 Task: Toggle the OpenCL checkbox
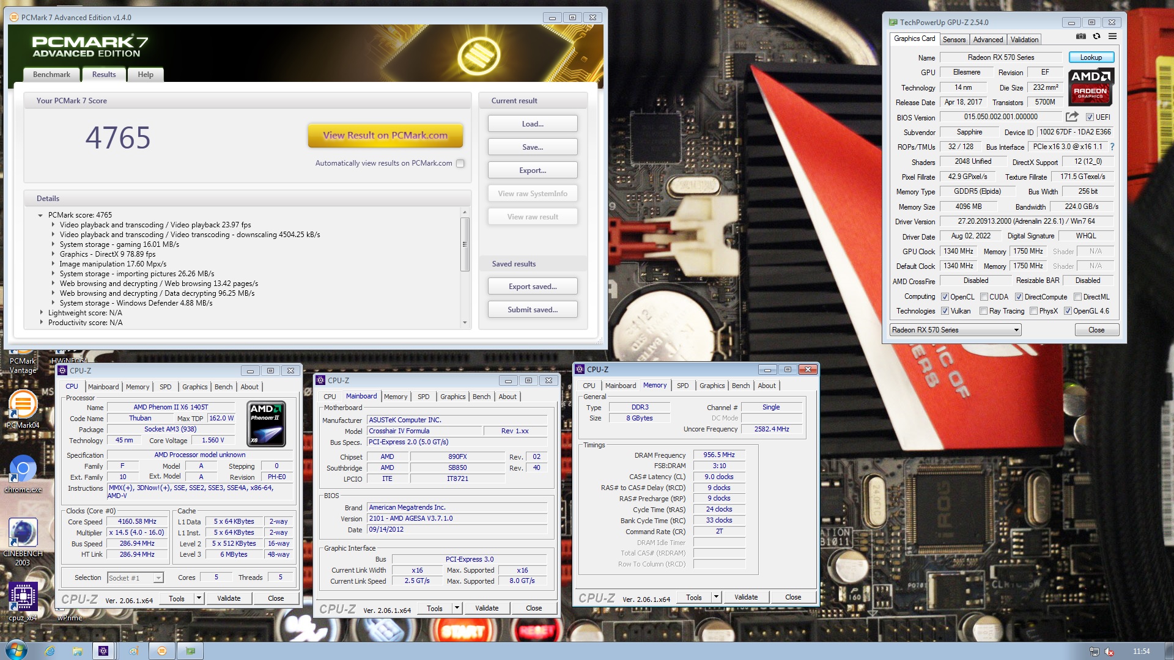pyautogui.click(x=945, y=297)
